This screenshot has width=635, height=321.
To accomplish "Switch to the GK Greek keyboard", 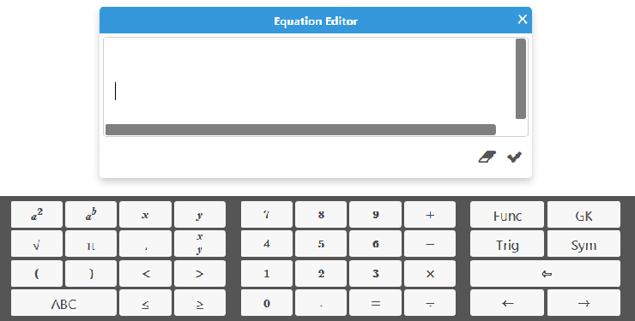I will [x=584, y=215].
